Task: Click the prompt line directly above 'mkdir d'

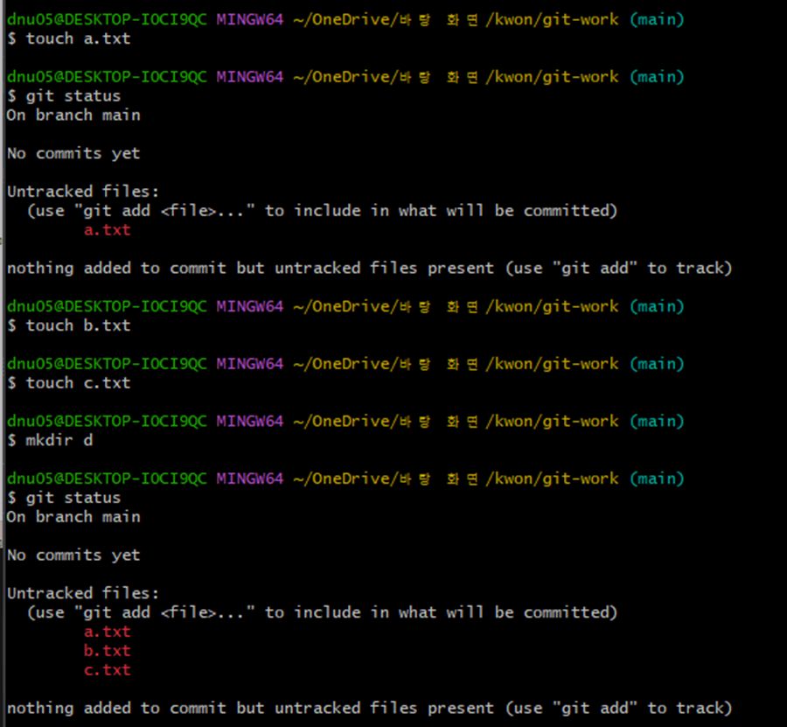Action: (x=345, y=421)
